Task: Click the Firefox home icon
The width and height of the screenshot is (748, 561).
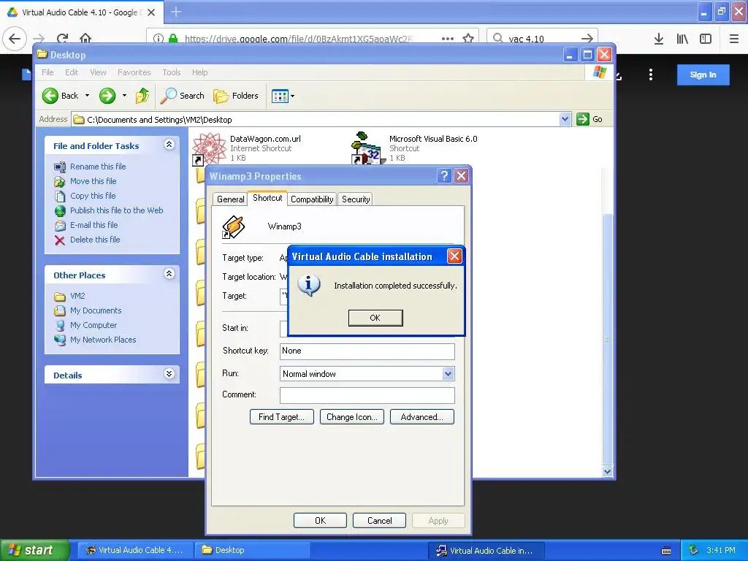Action: point(85,39)
